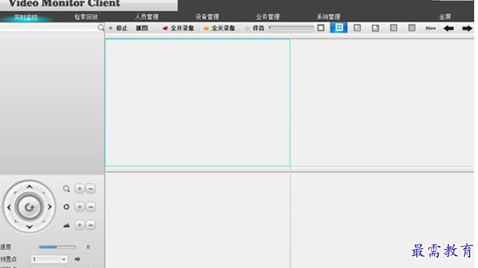Open the 设备管理 tab

tap(207, 17)
